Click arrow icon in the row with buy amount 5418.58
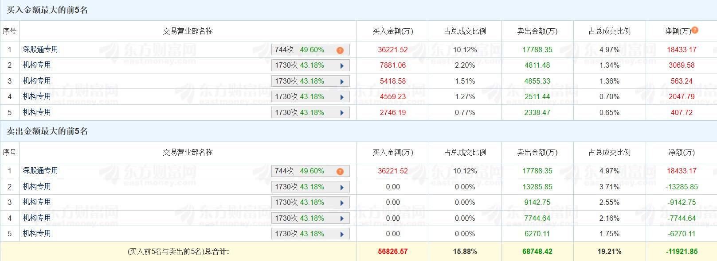The image size is (717, 261). click(342, 82)
